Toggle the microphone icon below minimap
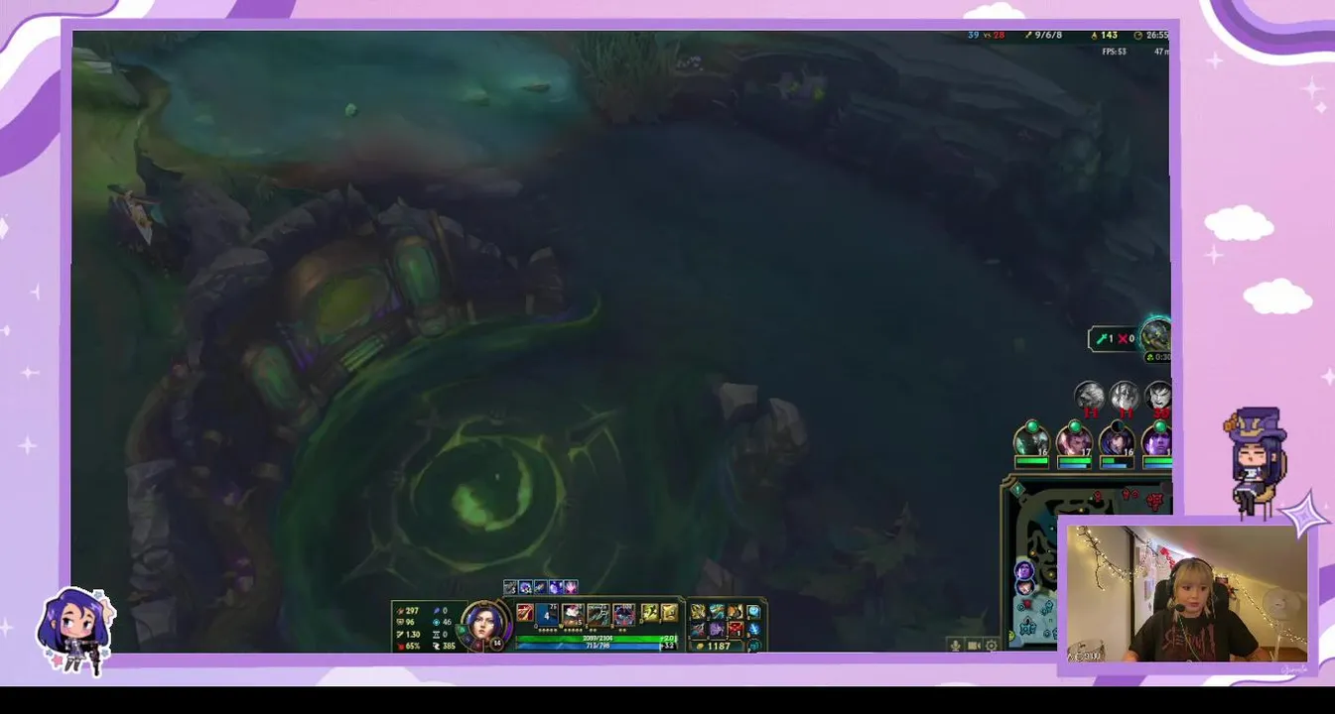 click(955, 646)
